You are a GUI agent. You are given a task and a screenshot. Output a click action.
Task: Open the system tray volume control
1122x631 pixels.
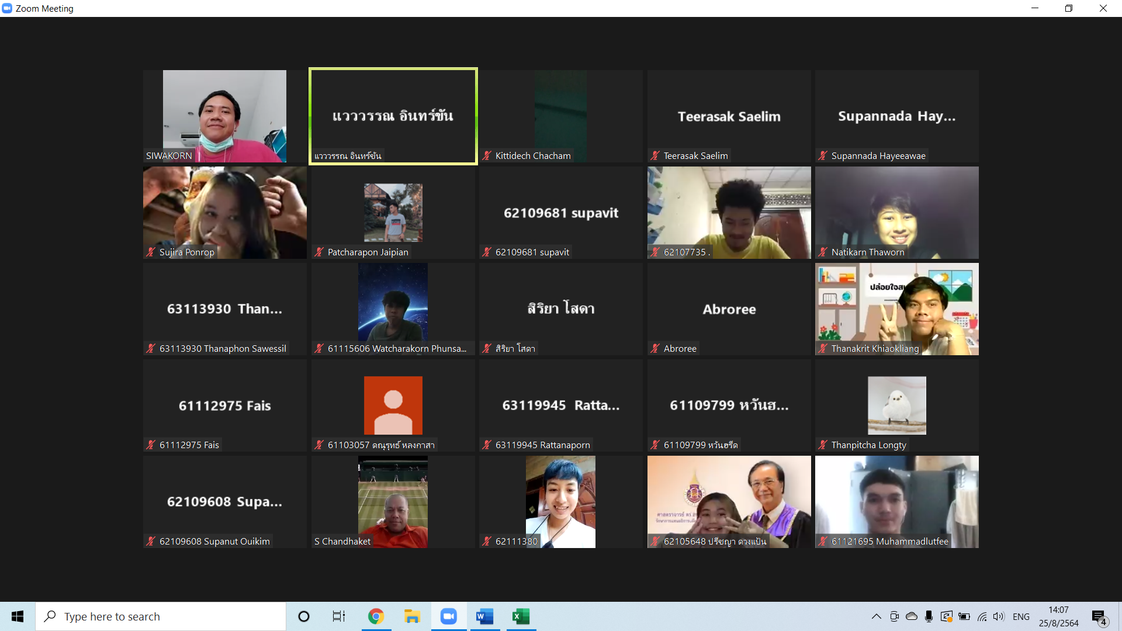point(998,616)
